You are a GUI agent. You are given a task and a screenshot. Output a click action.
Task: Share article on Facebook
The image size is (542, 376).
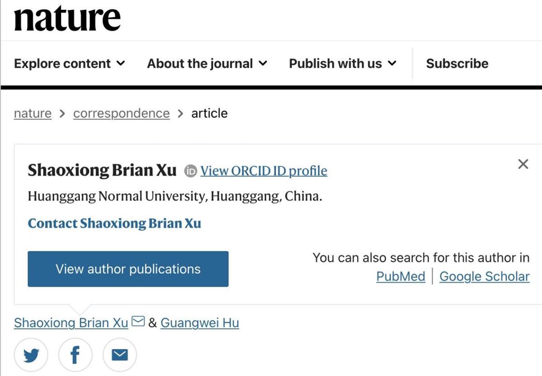[75, 356]
